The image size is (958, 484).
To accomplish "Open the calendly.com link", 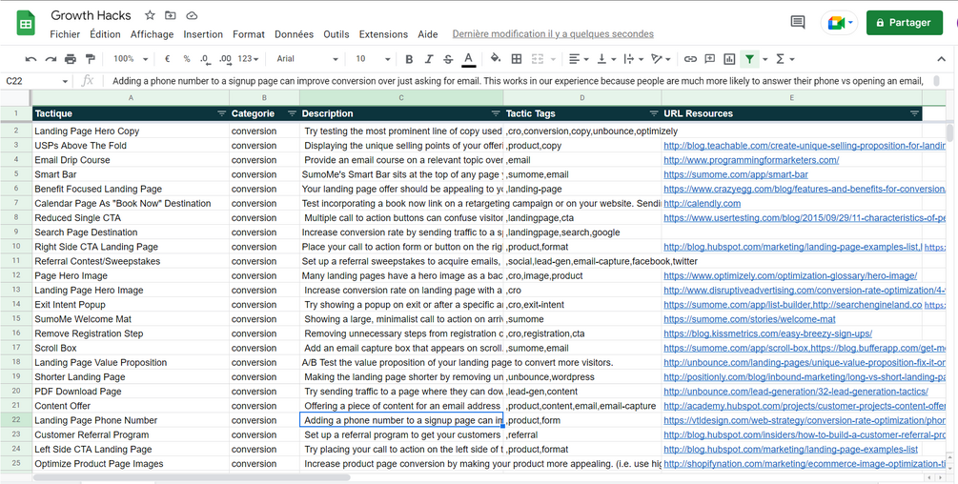I will (x=702, y=203).
